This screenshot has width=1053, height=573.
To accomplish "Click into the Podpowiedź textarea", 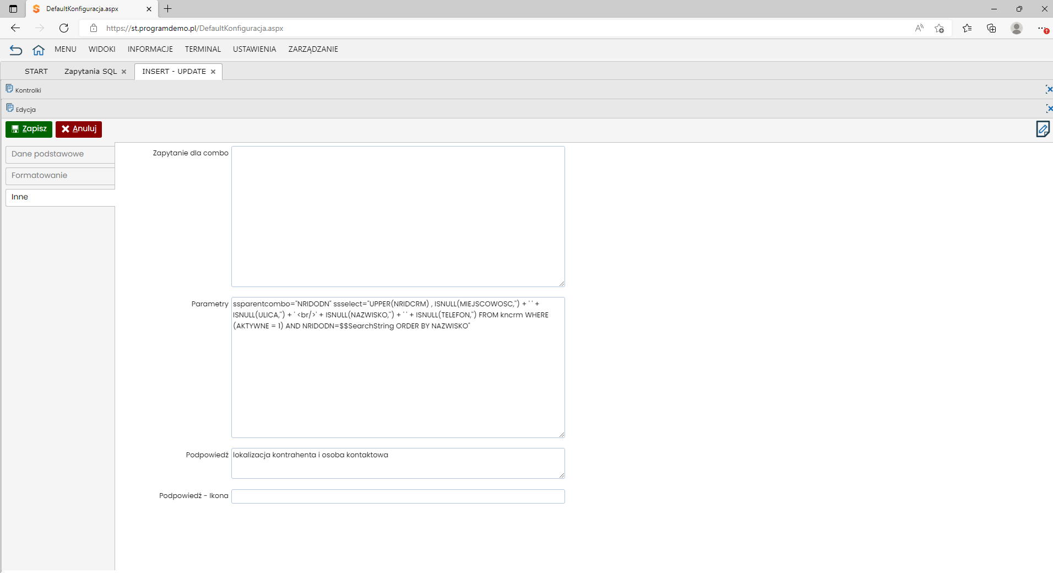I will pos(398,463).
